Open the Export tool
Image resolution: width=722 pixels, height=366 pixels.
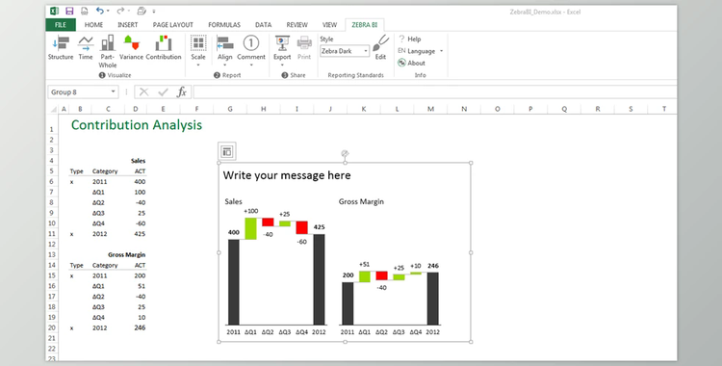coord(282,51)
